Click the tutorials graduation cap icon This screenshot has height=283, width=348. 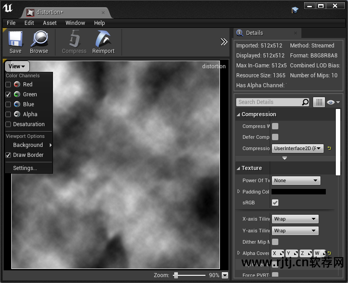(295, 10)
